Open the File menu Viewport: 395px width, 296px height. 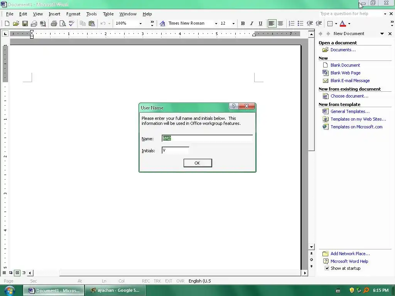(10, 14)
